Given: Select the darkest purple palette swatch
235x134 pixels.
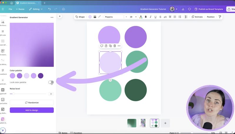Looking at the screenshot, I should coord(41,76).
